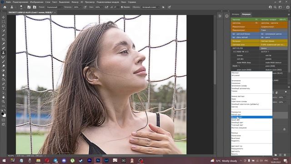Viewport: 291px width, 164px height.
Task: Select the Lasso tool
Action: click(3, 26)
